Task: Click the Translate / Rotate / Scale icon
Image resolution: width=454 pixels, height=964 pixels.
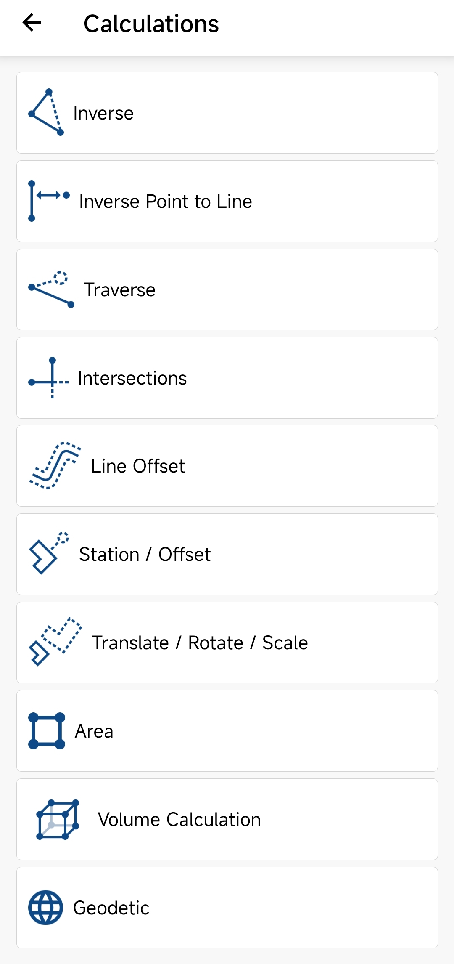Action: pyautogui.click(x=55, y=642)
